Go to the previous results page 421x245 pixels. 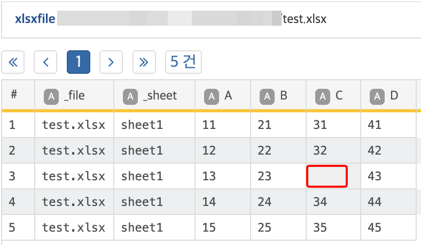point(45,62)
